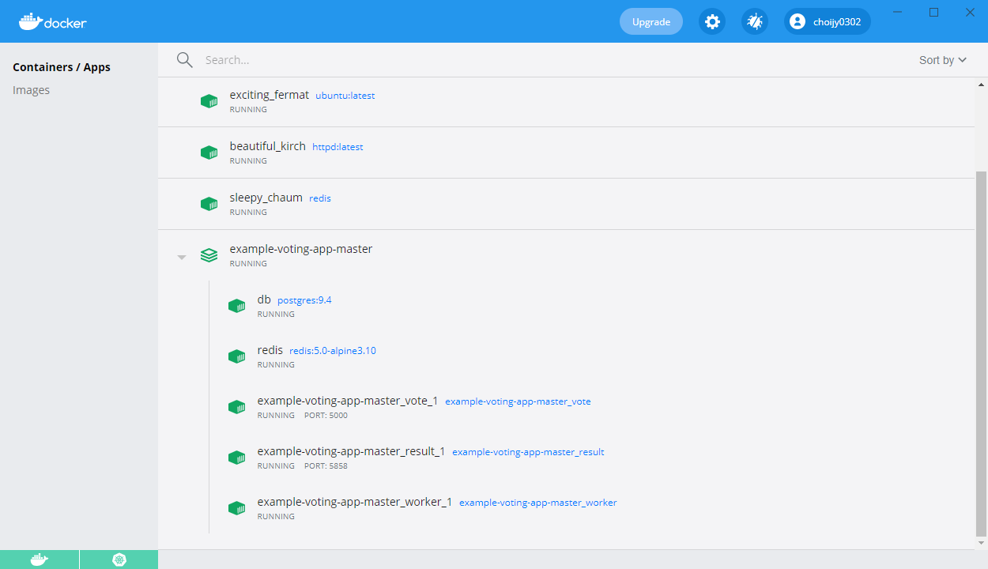This screenshot has width=988, height=569.
Task: Click the vertical scrollbar thumb
Action: 982,352
